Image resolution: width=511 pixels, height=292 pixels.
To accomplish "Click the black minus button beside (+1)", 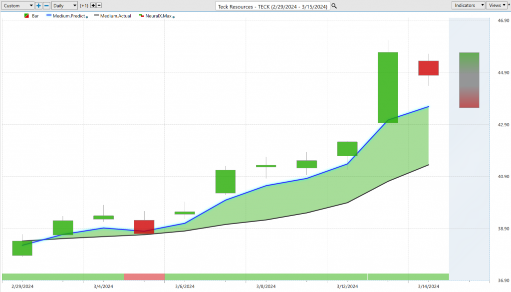I will [x=99, y=5].
